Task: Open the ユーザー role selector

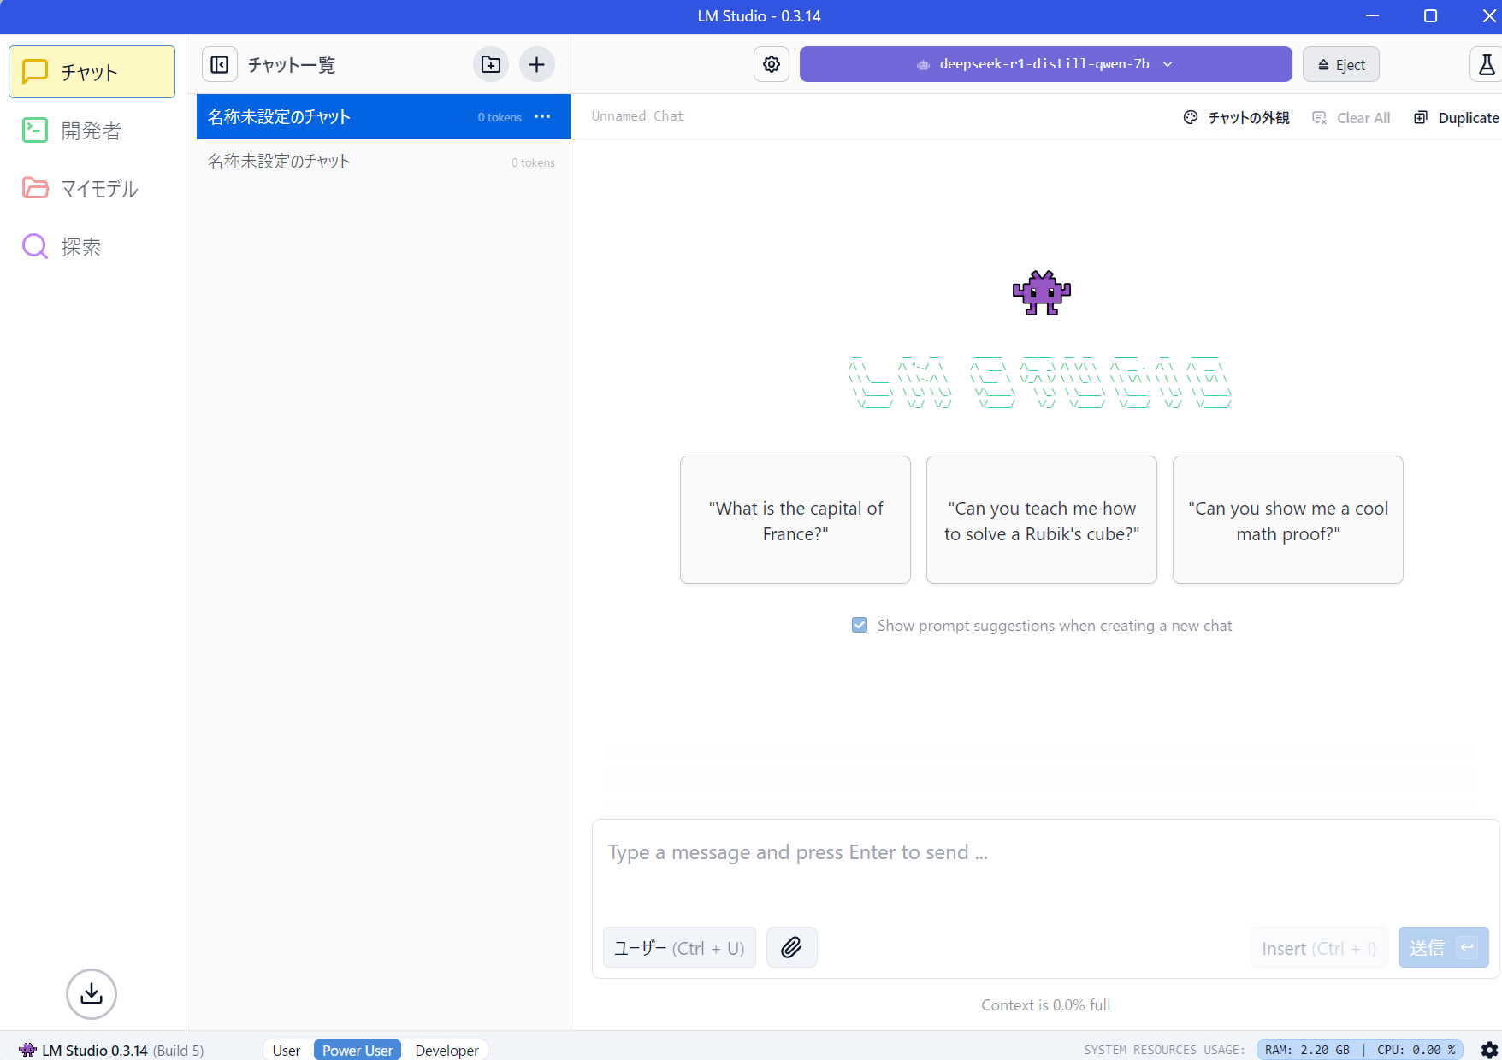Action: [679, 947]
